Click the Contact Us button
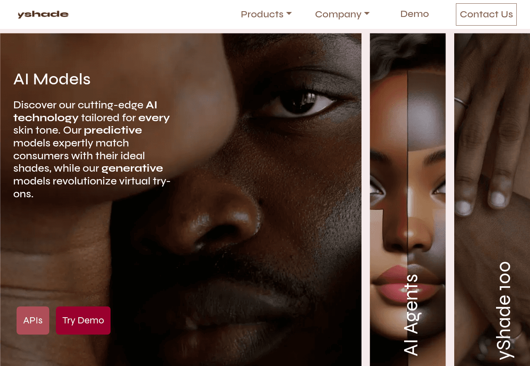The width and height of the screenshot is (530, 366). pos(486,14)
